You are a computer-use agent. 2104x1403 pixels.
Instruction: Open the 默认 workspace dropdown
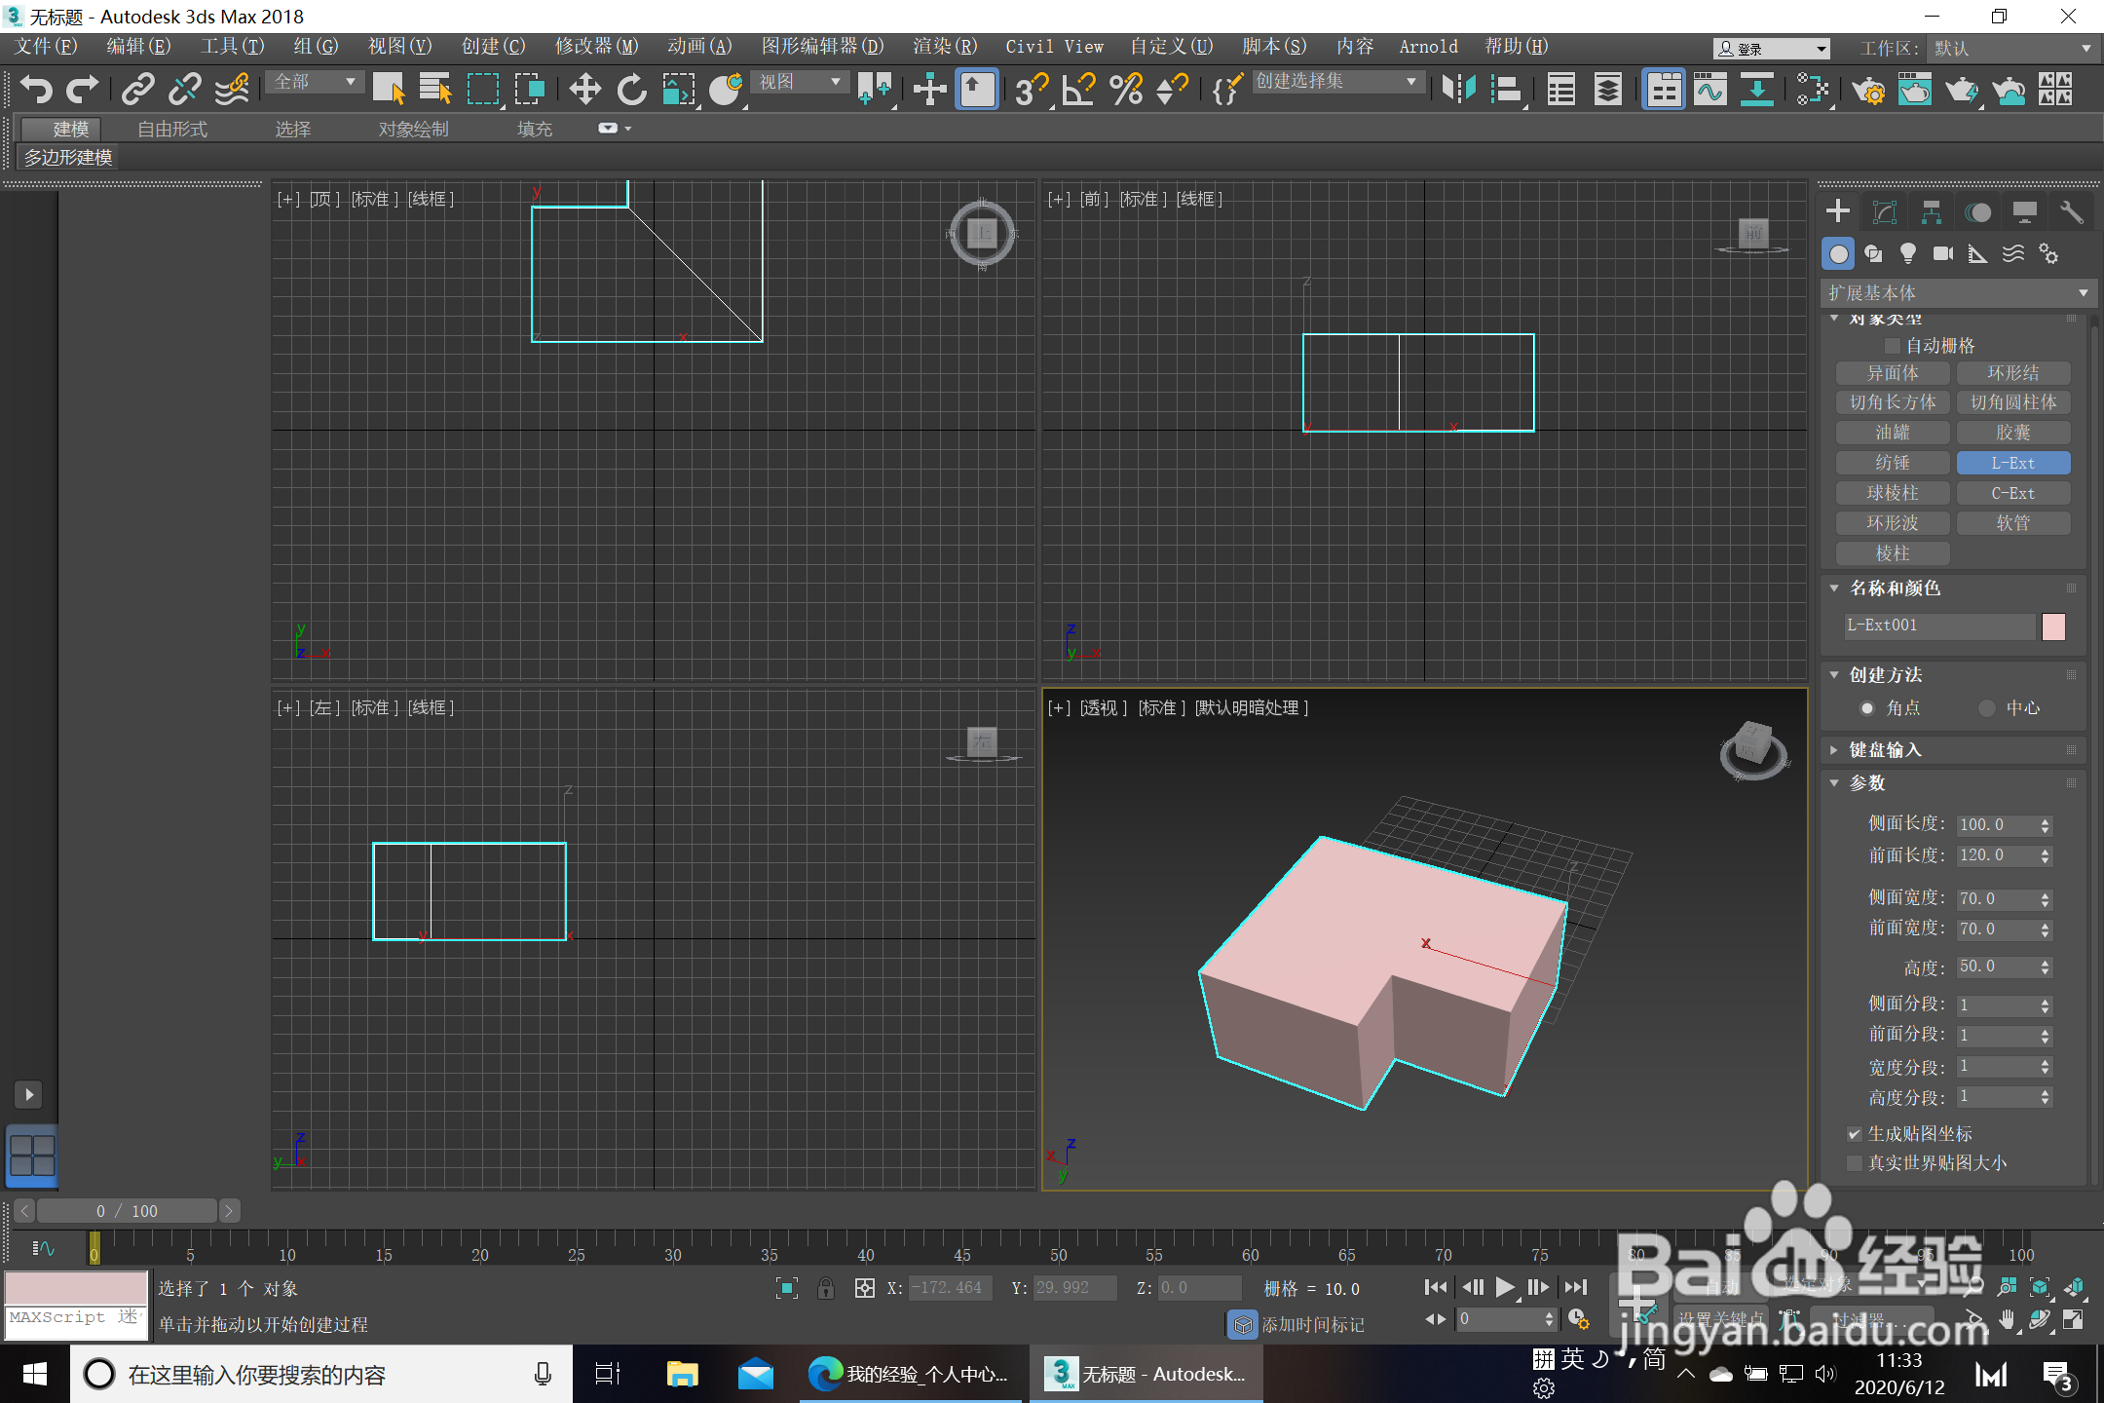pos(2012,49)
